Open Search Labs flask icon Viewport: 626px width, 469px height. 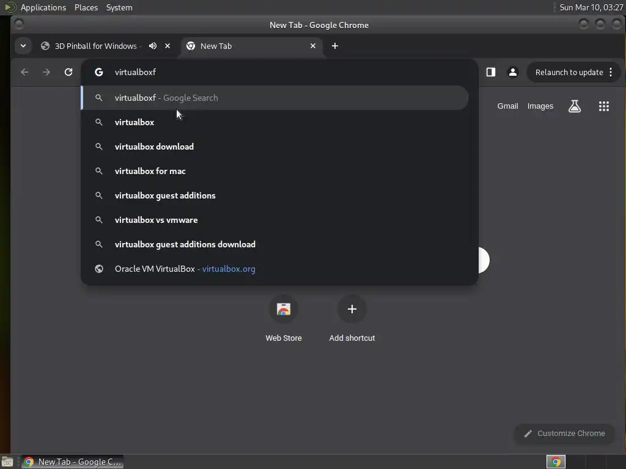(x=575, y=106)
